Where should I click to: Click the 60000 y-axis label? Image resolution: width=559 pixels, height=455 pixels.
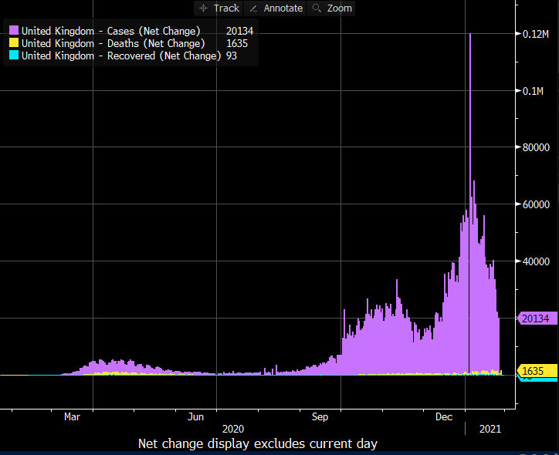coord(536,204)
